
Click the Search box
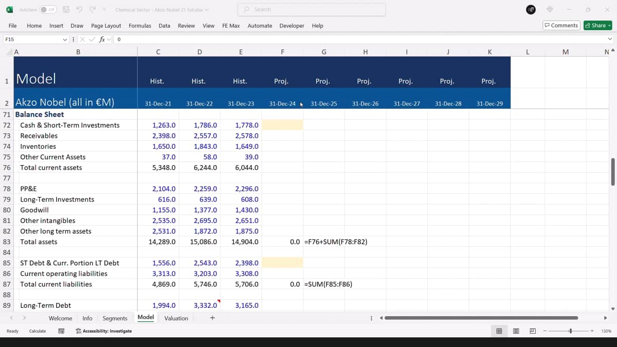[312, 9]
